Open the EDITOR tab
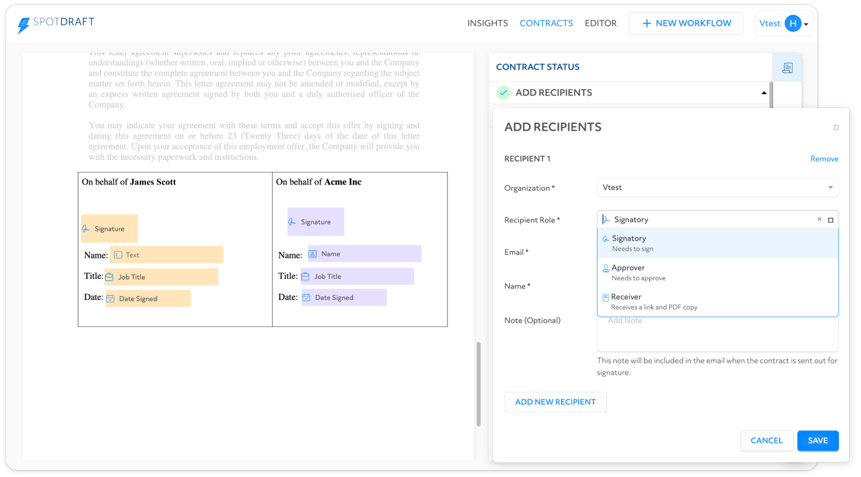The height and width of the screenshot is (477, 861). 600,23
